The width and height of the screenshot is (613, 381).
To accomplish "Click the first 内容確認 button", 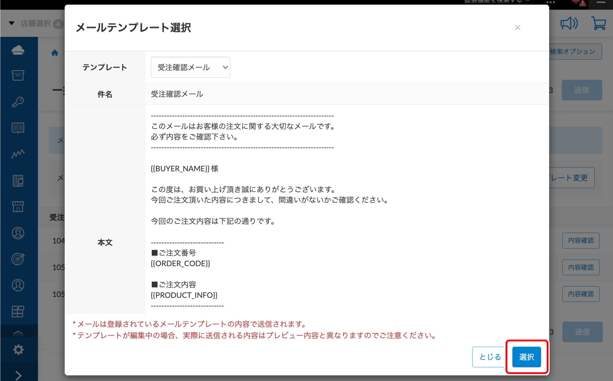I will click(581, 240).
